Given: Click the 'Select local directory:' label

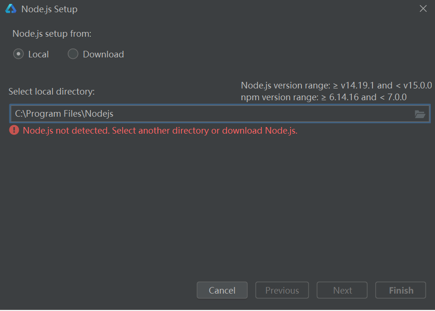Looking at the screenshot, I should click(x=52, y=91).
